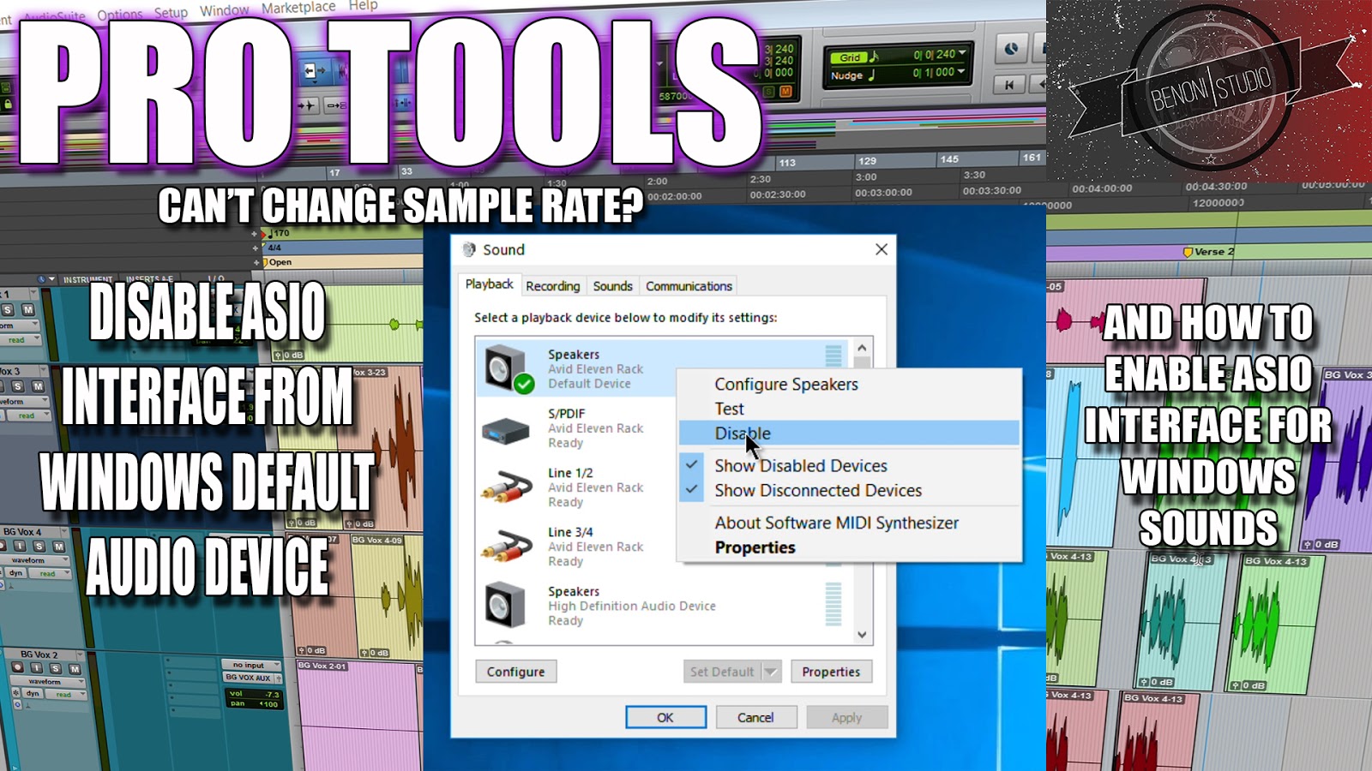Open the 'no input' input selector
1372x771 pixels.
[x=253, y=665]
